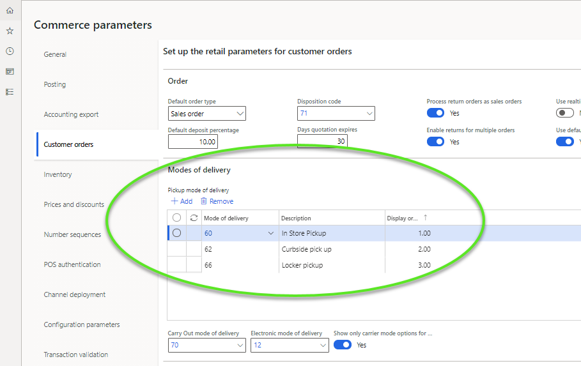Open Modules list icon
The width and height of the screenshot is (581, 366).
pos(10,92)
